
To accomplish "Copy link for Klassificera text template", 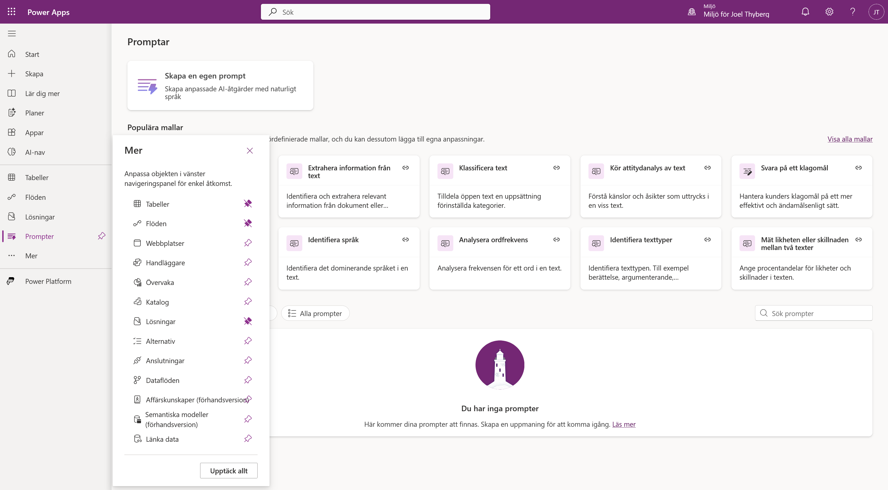I will (556, 168).
